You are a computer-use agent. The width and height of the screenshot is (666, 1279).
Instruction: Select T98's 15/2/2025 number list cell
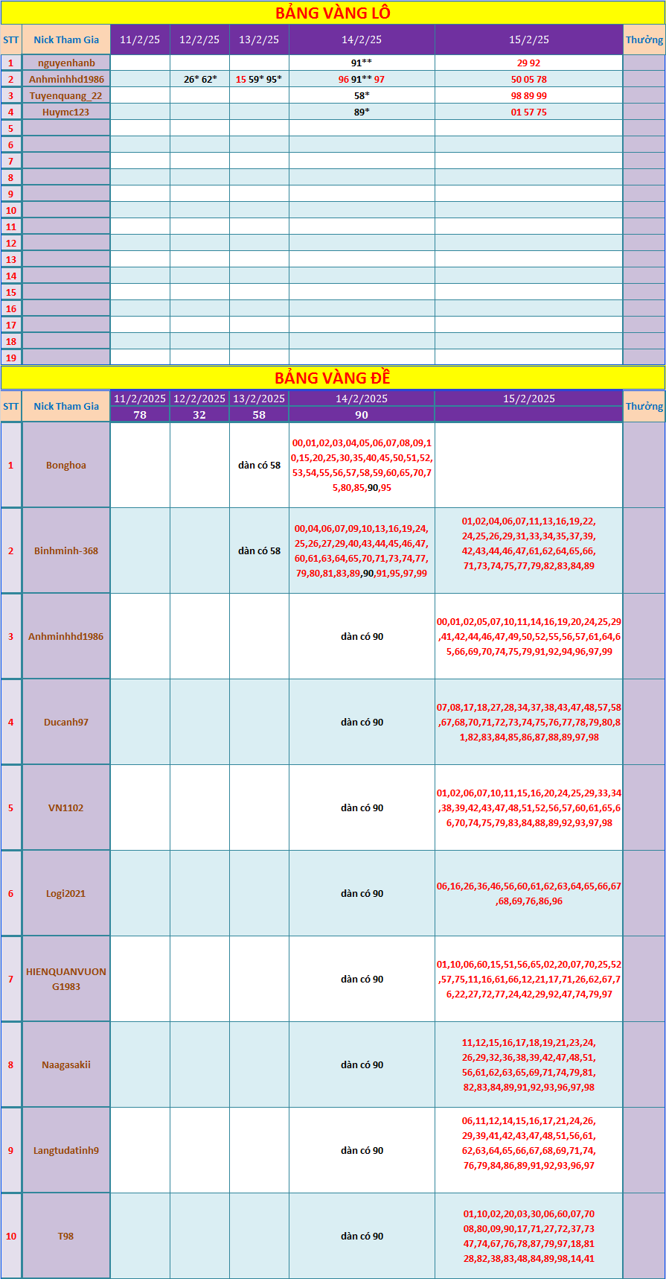(529, 1236)
